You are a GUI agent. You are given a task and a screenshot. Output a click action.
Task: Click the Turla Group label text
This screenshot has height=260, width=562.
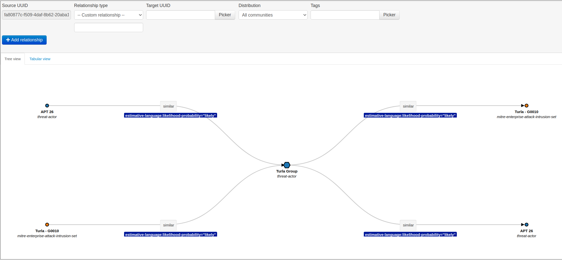point(287,171)
